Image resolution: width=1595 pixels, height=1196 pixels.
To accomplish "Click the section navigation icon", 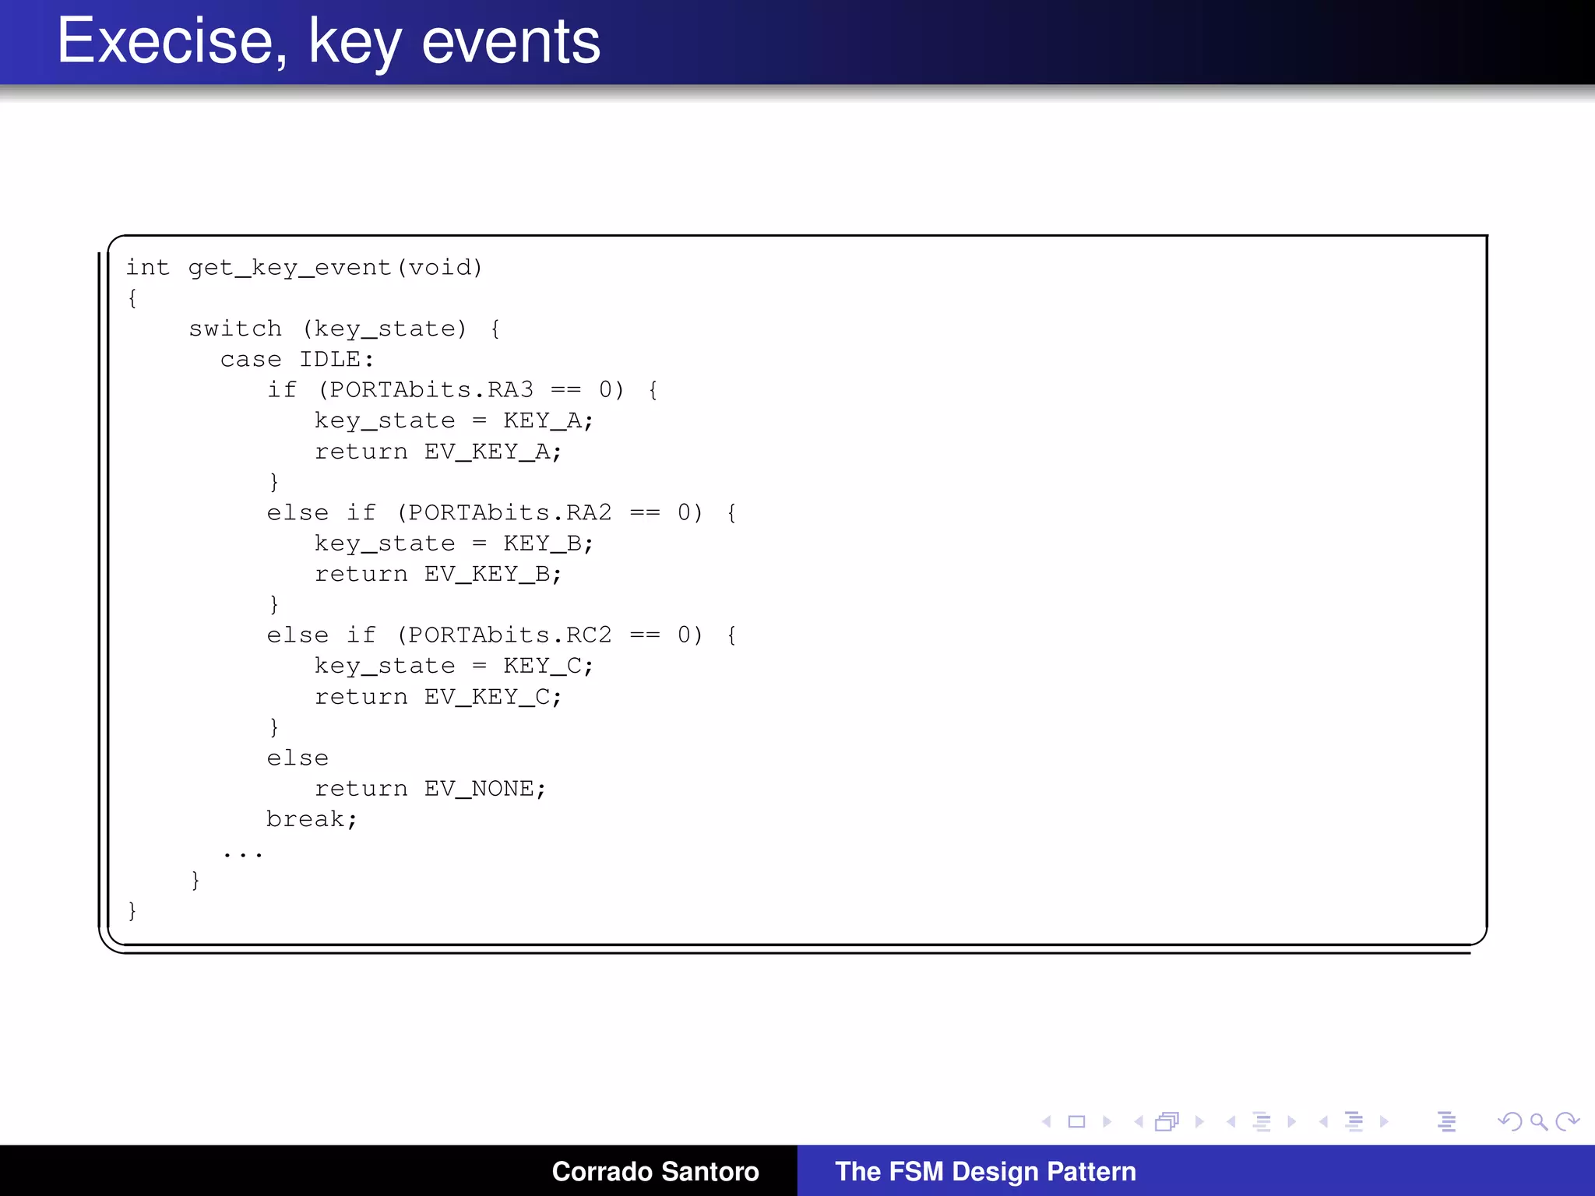I will coord(1354,1122).
